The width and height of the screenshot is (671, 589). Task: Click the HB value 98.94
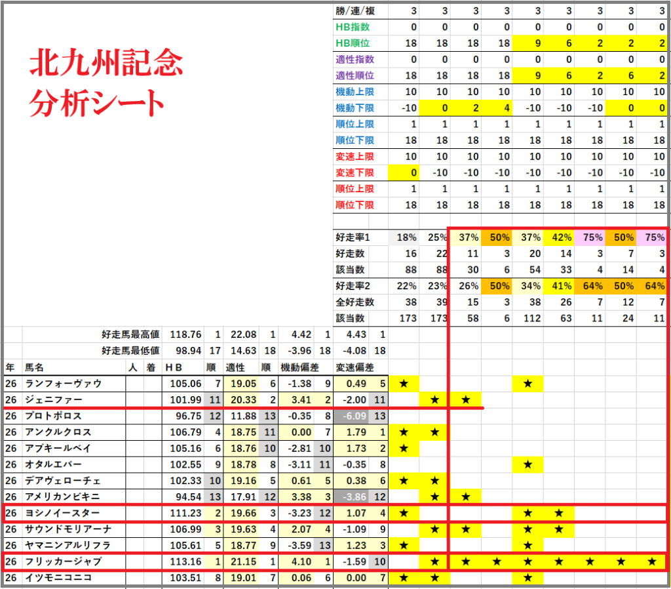click(x=188, y=351)
